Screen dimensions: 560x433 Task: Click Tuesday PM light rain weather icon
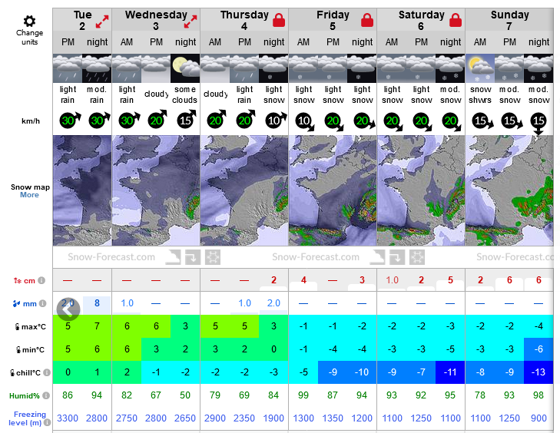pos(68,68)
